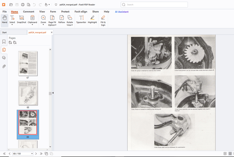Go to the next page in status bar
Image resolution: width=234 pixels, height=157 pixels.
[37, 154]
